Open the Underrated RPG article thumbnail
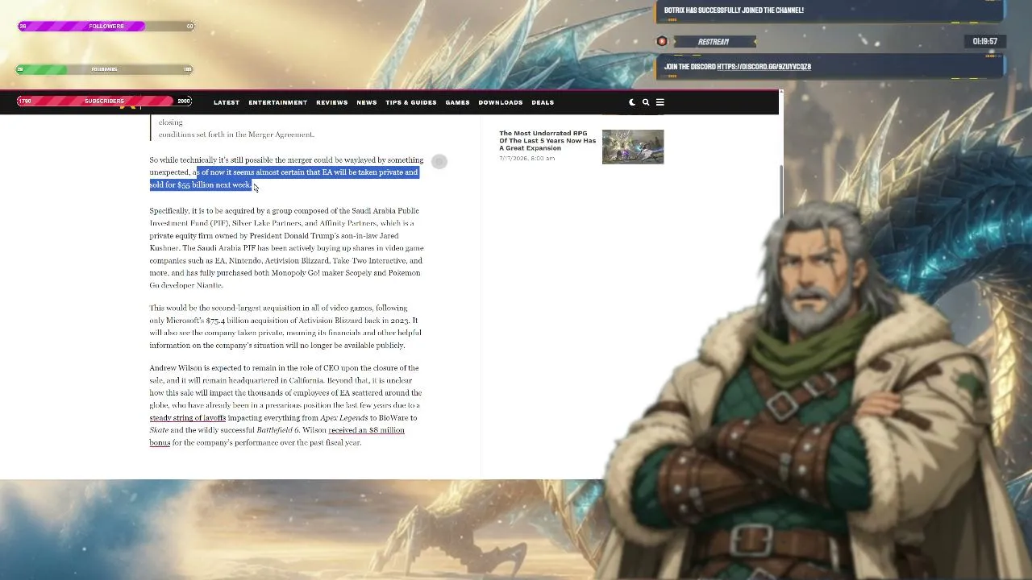Screen dimensions: 1032x580 (x=633, y=147)
